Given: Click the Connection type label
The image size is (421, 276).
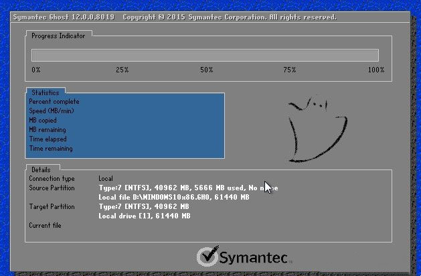Looking at the screenshot, I should 52,179.
